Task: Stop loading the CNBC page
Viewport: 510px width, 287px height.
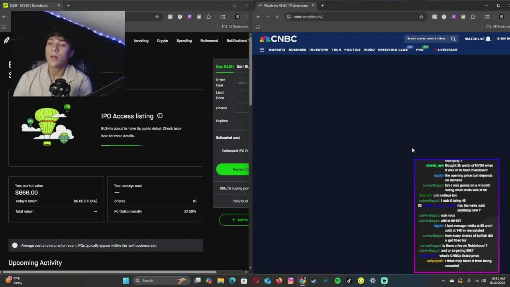Action: 277,17
